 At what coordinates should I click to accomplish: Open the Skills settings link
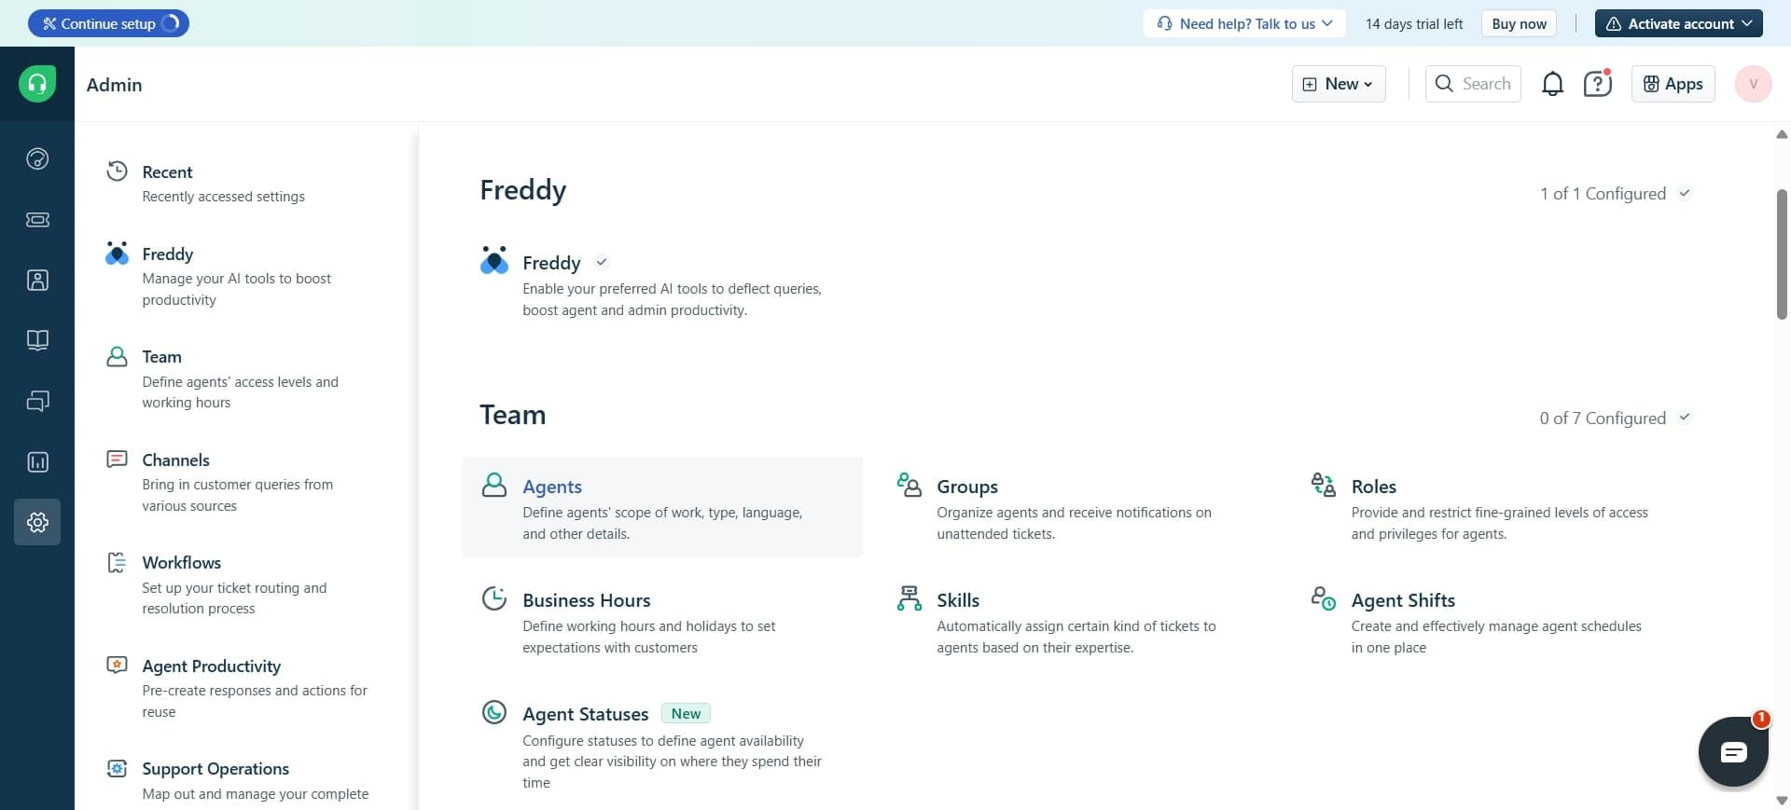(958, 600)
